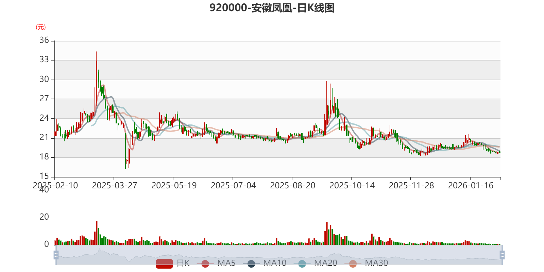Click the volume axis label 20
Viewport: 544px width, 272px height.
point(44,217)
